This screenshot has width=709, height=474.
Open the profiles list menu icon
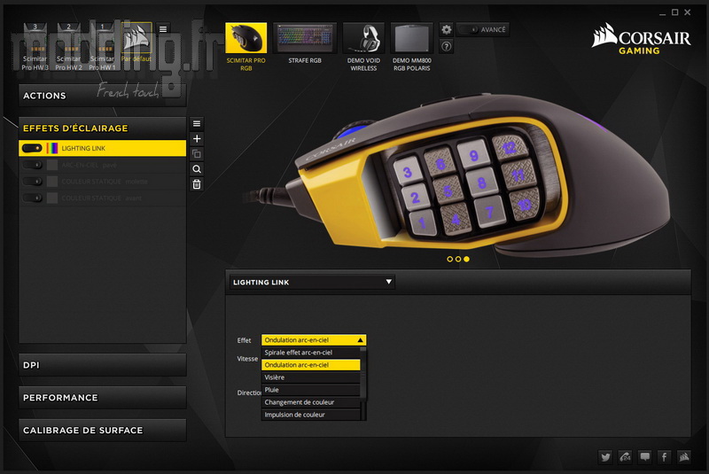pos(163,29)
